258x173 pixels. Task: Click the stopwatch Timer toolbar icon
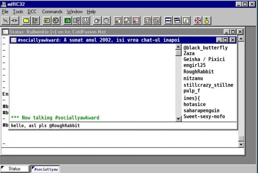coord(106,21)
